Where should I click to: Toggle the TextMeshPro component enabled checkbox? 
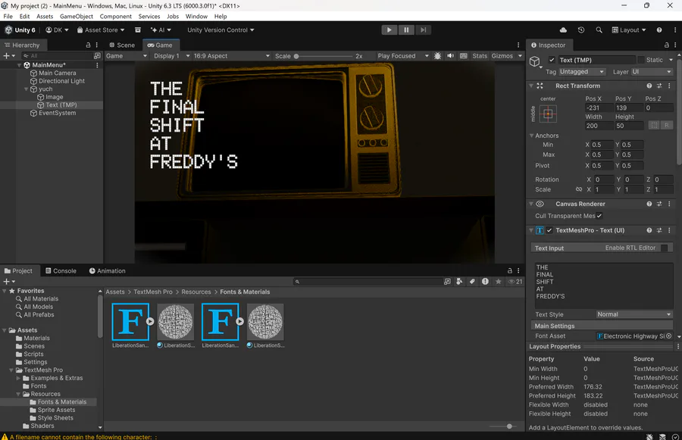(x=549, y=230)
